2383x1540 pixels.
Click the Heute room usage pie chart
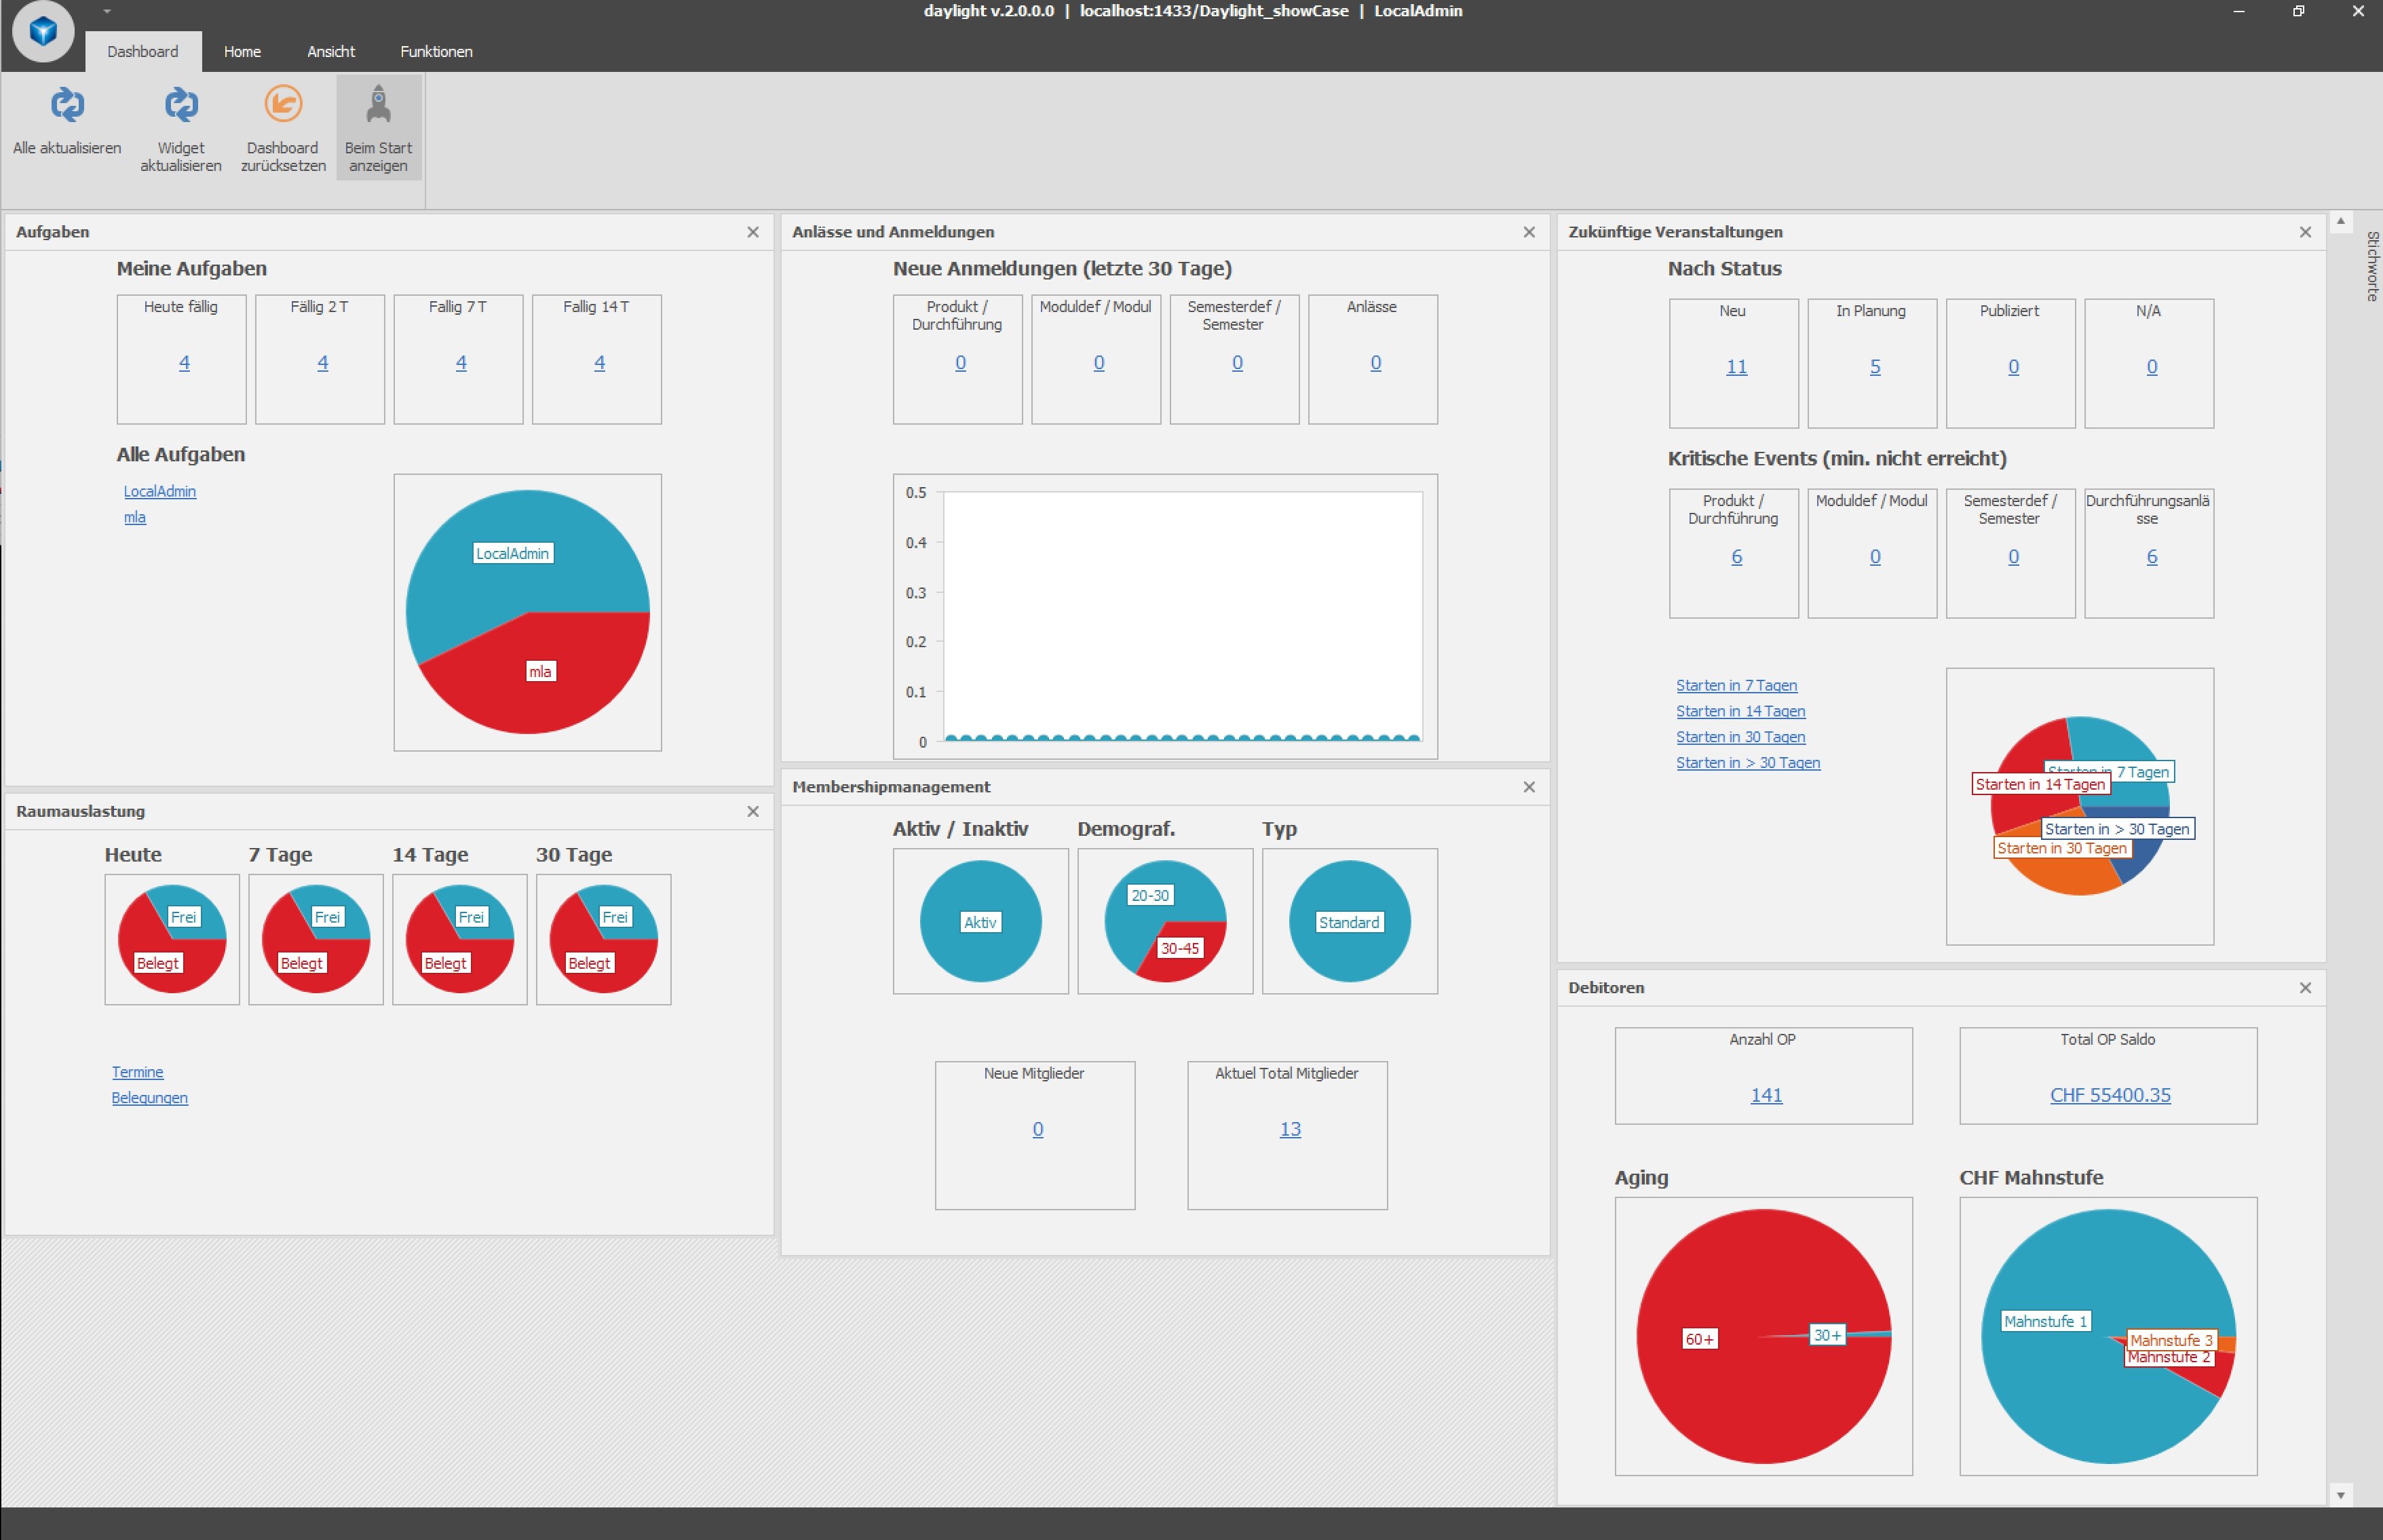pos(172,940)
